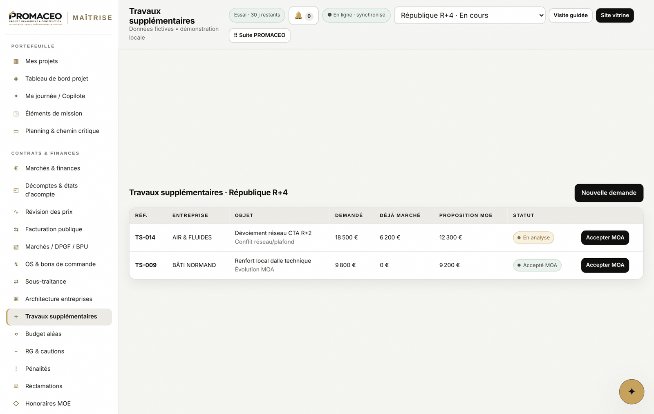Viewport: 654px width, 414px height.
Task: Click the Planning & chemin critique icon
Action: pos(16,131)
